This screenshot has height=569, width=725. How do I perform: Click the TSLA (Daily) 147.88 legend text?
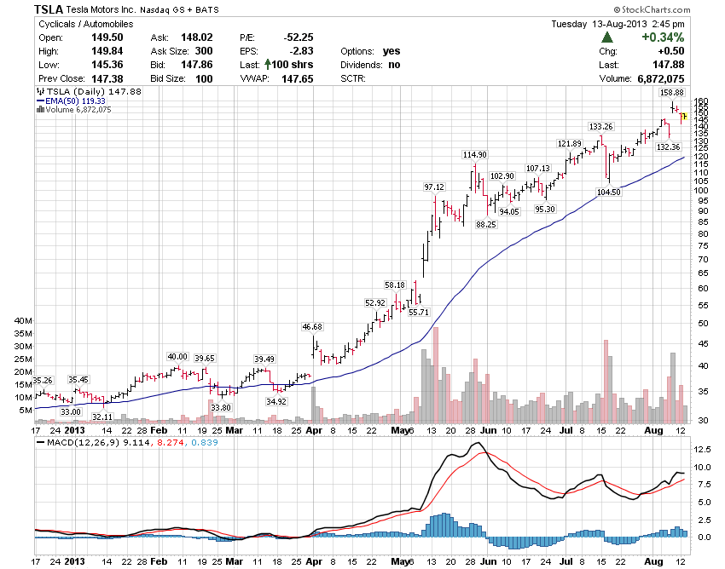[95, 91]
